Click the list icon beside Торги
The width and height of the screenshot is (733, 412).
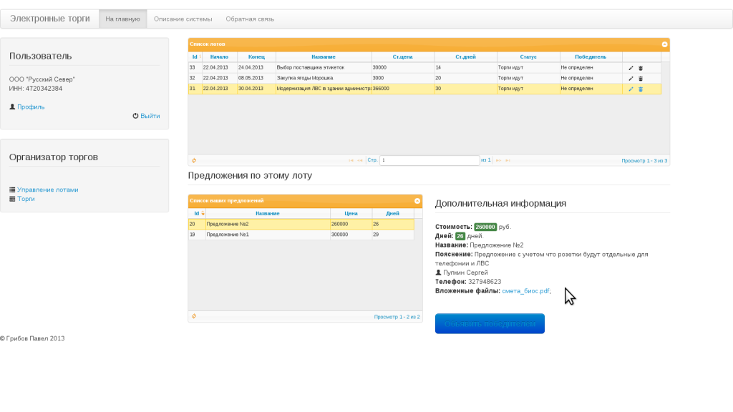coord(12,199)
